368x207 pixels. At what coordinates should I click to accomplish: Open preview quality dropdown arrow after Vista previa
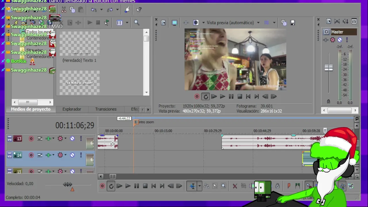[x=258, y=23]
